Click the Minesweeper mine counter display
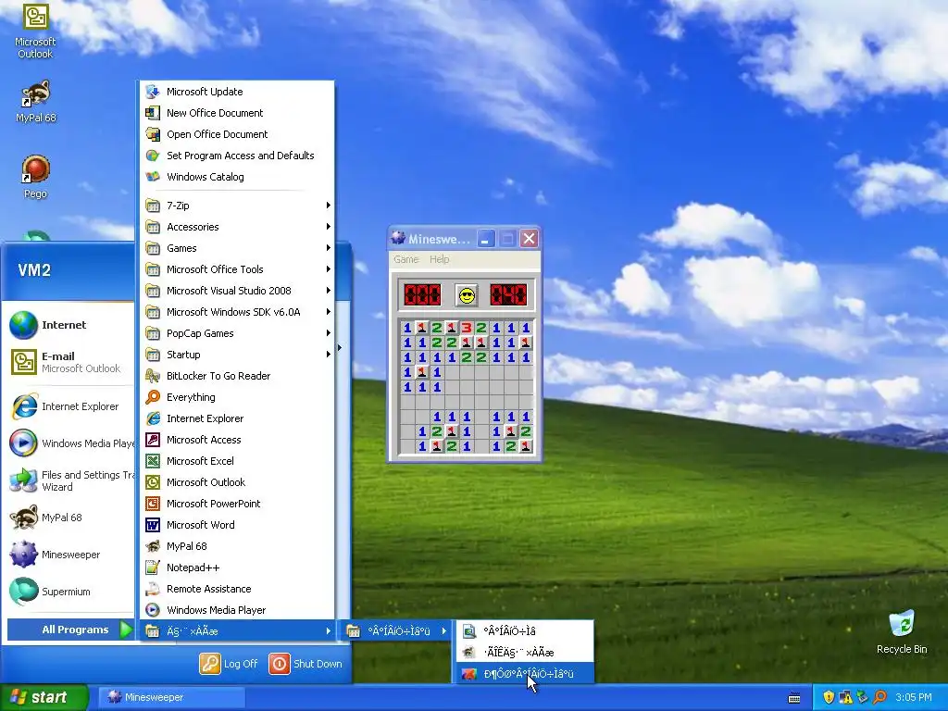This screenshot has height=711, width=948. click(422, 295)
